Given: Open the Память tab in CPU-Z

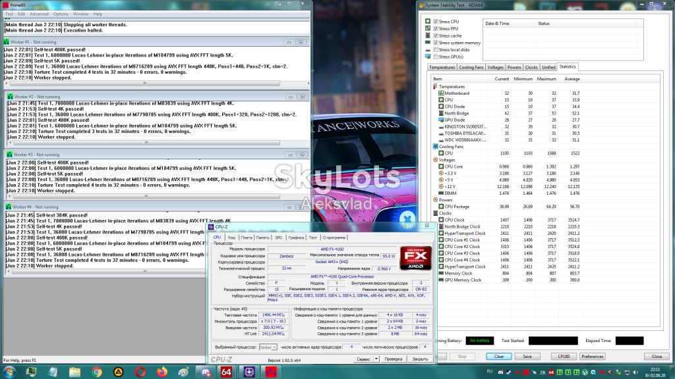Looking at the screenshot, I should [262, 238].
